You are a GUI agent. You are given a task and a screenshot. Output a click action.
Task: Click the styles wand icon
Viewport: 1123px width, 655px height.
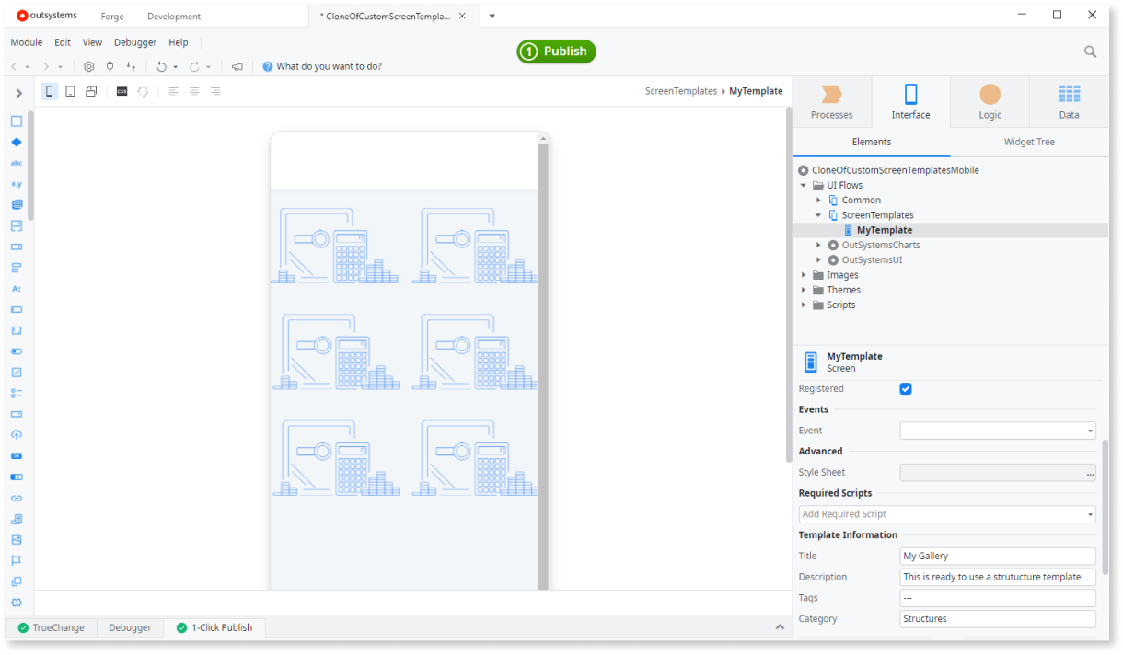pyautogui.click(x=143, y=91)
